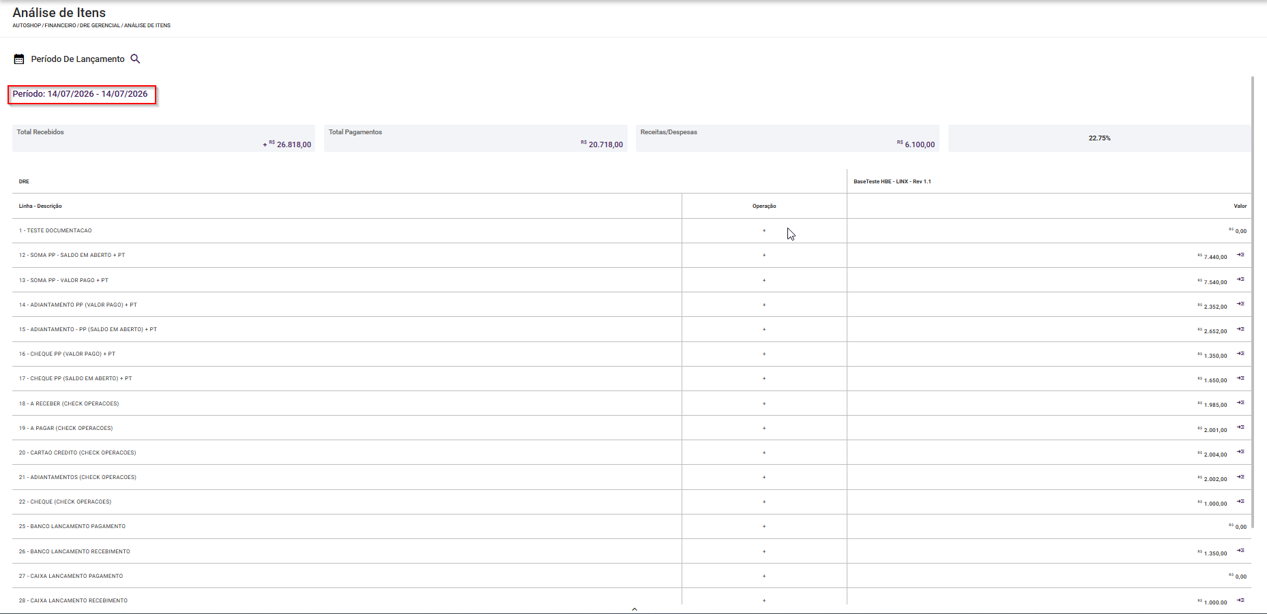Viewport: 1267px width, 614px height.
Task: Click the Linha - Descrição column header
Action: [x=40, y=206]
